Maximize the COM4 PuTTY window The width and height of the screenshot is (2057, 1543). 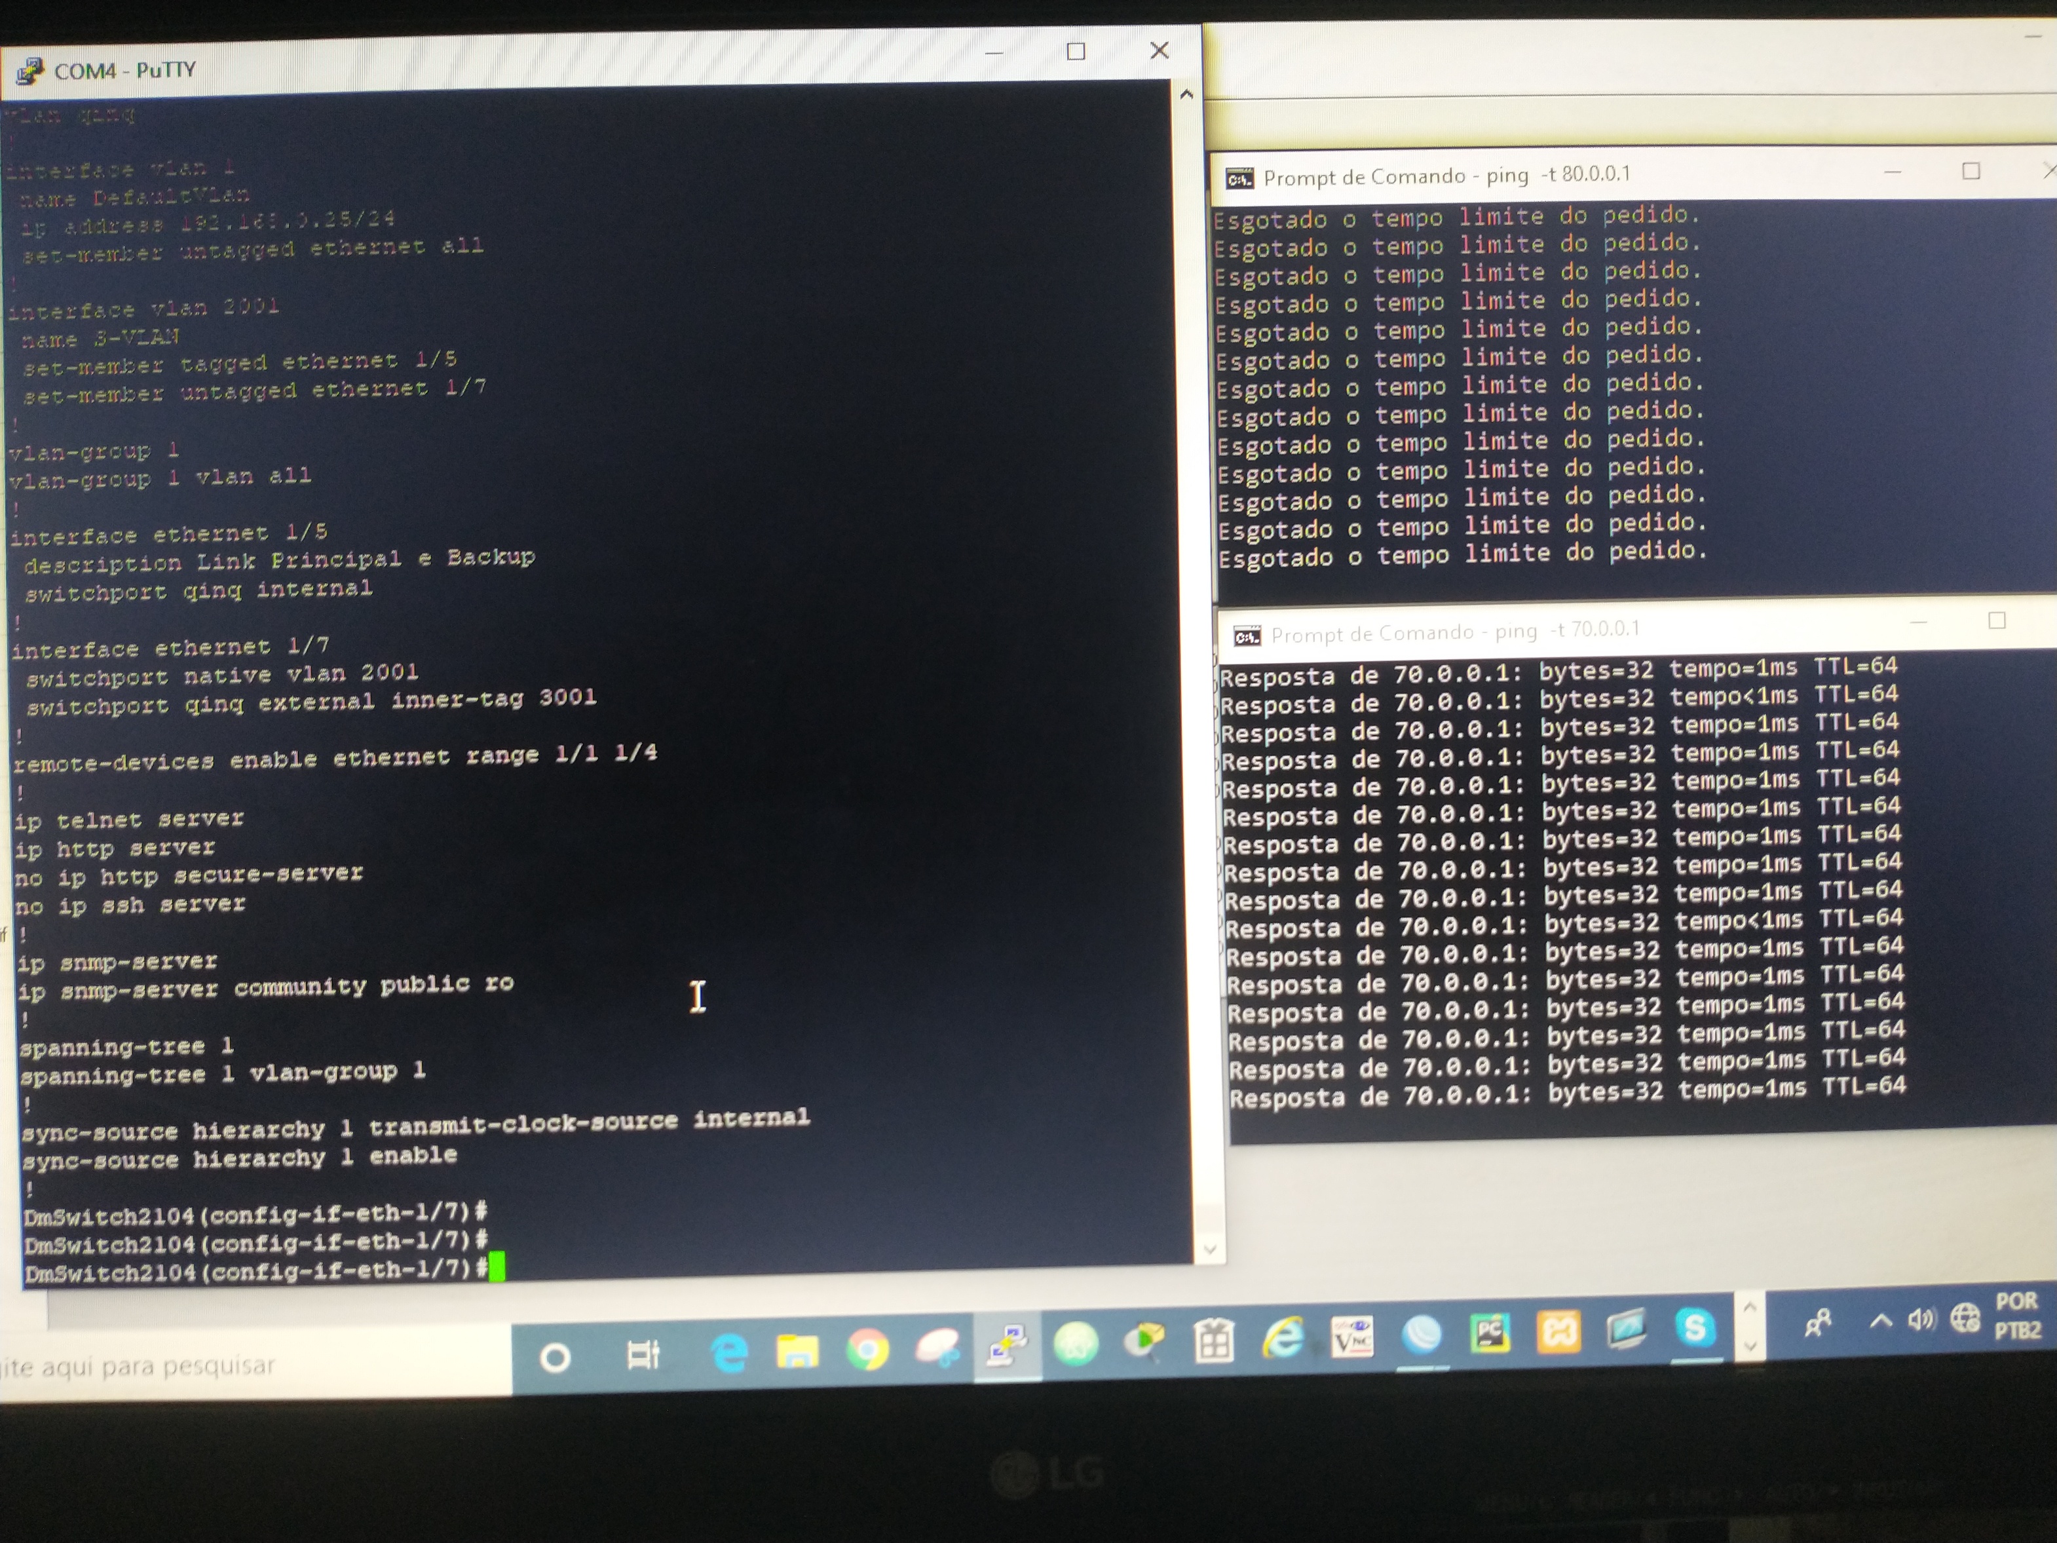(1076, 52)
